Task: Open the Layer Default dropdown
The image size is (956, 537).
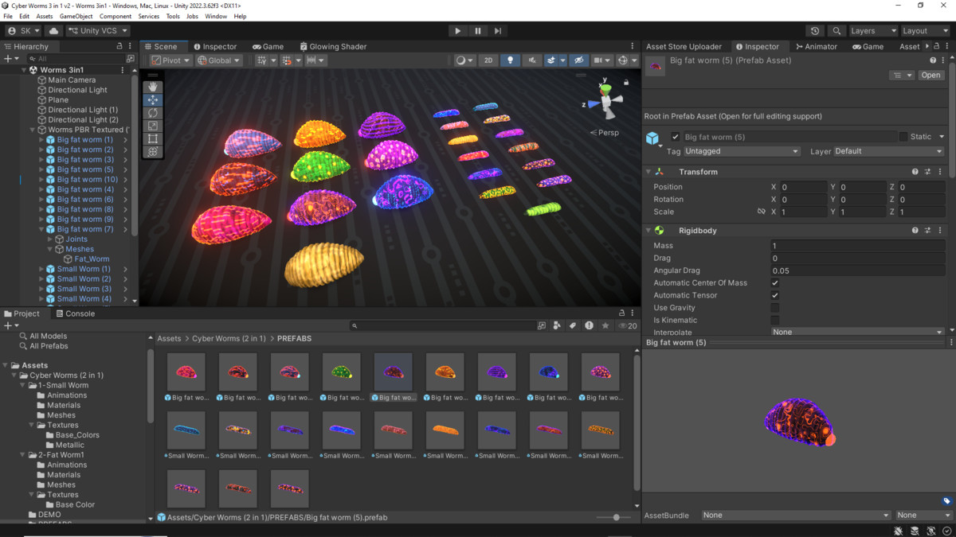Action: coord(890,151)
